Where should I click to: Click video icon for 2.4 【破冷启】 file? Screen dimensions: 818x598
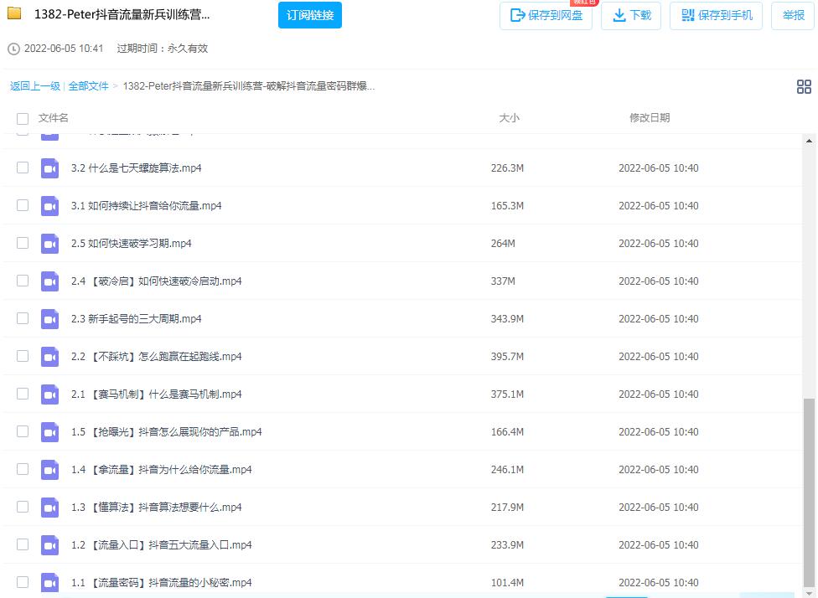50,281
